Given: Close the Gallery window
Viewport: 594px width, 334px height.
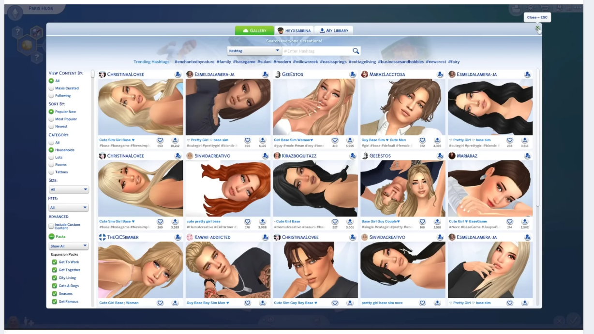Looking at the screenshot, I should coord(537,28).
